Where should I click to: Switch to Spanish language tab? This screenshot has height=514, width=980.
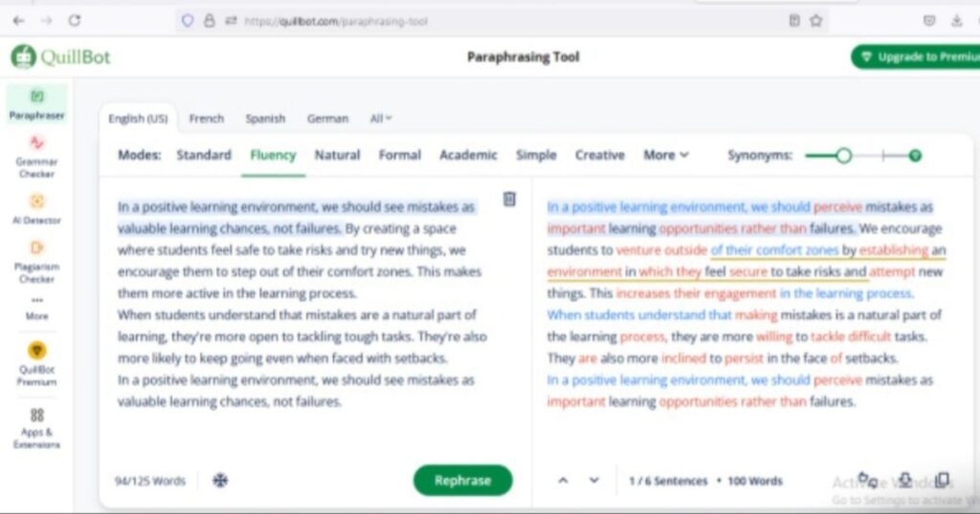click(265, 118)
